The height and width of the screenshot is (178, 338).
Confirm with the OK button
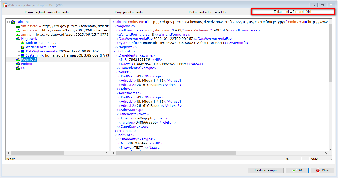pyautogui.click(x=297, y=170)
